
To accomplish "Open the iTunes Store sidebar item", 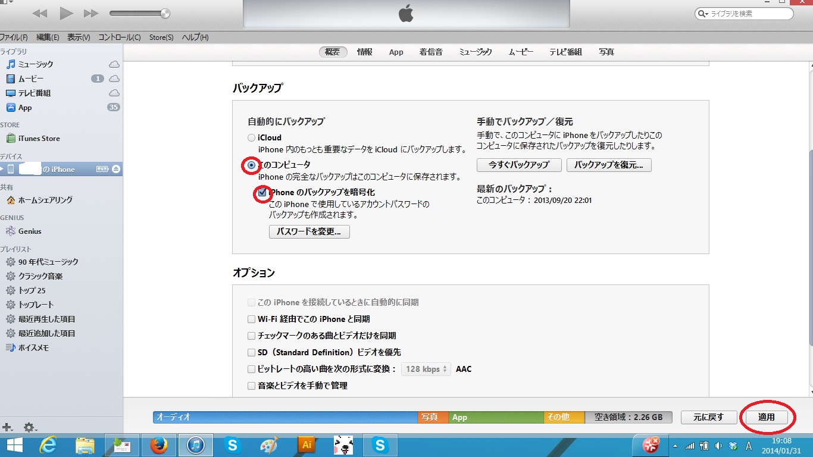I will pyautogui.click(x=39, y=139).
